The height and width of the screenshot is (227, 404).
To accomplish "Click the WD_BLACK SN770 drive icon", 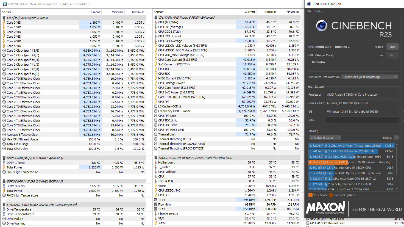I will pos(4,205).
